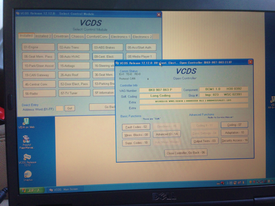This screenshot has height=206, width=275.
Task: Open the 01-Engine control module
Action: (38, 47)
